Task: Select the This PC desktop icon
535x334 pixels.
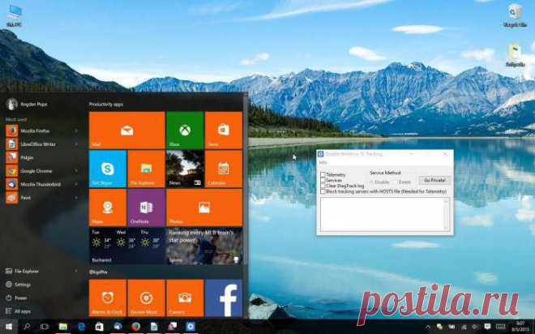Action: [x=14, y=15]
